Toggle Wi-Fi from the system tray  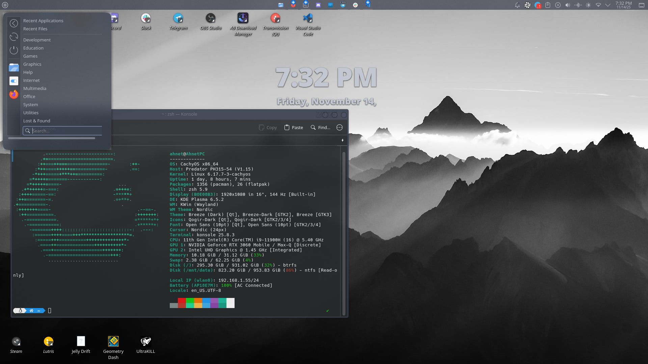tap(598, 5)
